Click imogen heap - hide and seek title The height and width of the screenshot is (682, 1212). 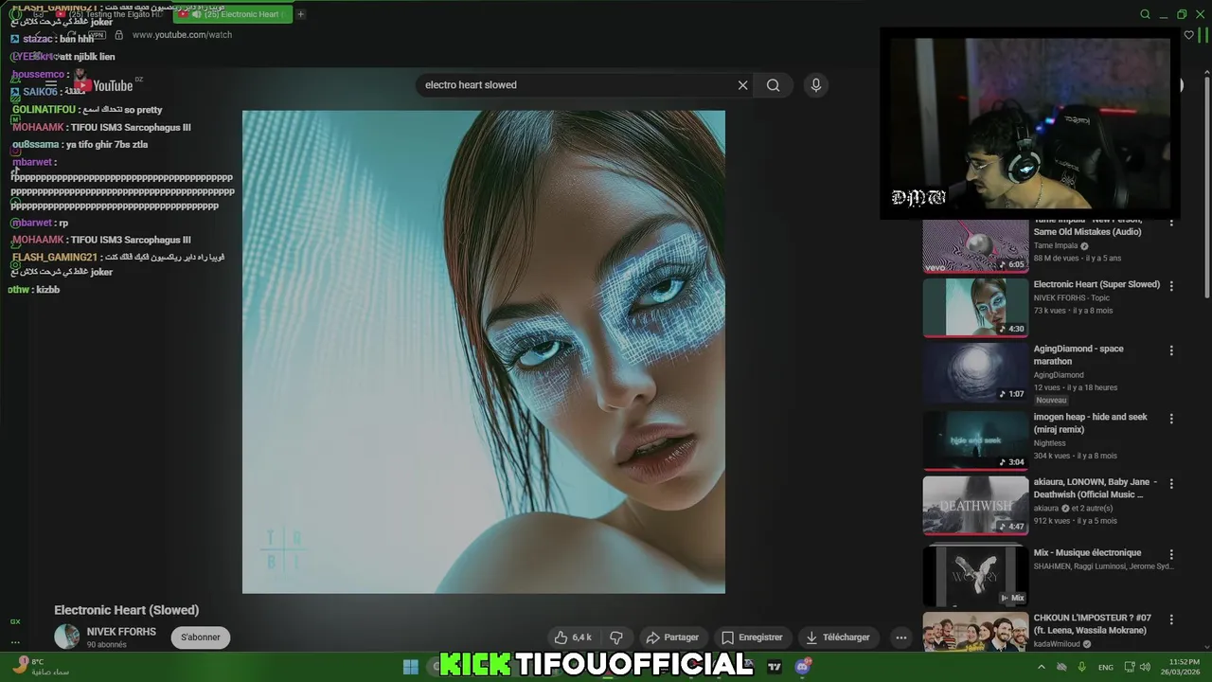(x=1090, y=423)
